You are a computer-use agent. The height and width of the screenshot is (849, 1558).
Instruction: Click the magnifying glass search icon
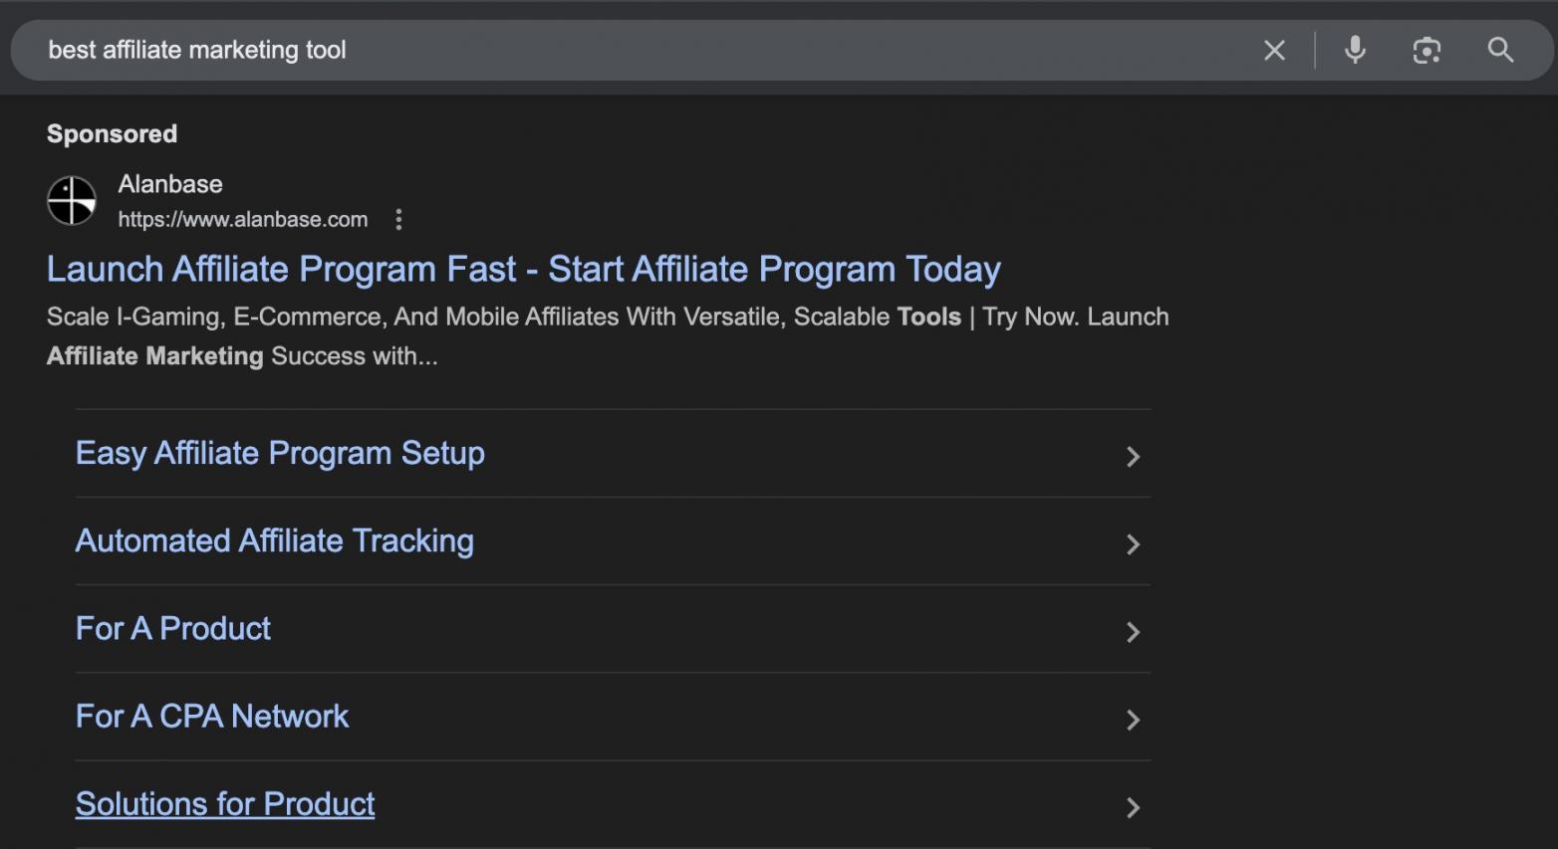[x=1500, y=50]
